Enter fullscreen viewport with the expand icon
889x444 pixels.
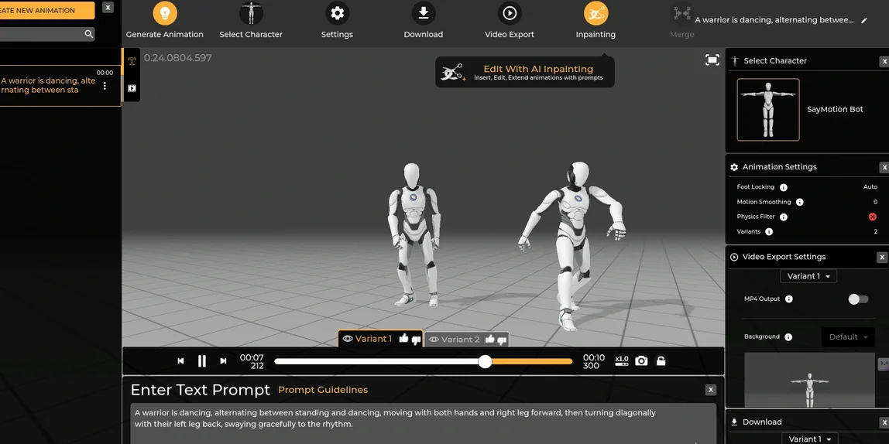[712, 60]
